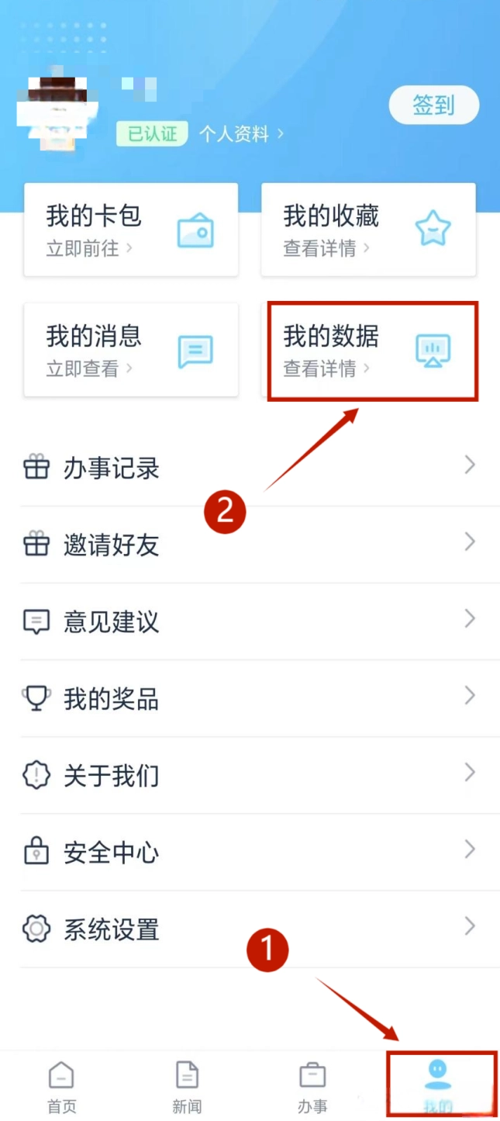
Task: Switch to the 办事 tab
Action: tap(312, 1088)
